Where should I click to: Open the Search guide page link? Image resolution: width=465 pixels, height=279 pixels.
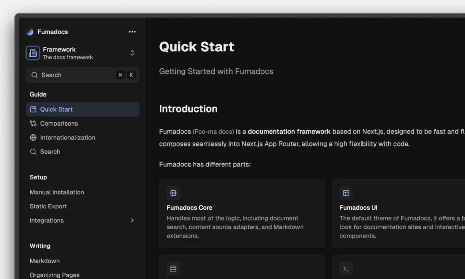[83, 152]
